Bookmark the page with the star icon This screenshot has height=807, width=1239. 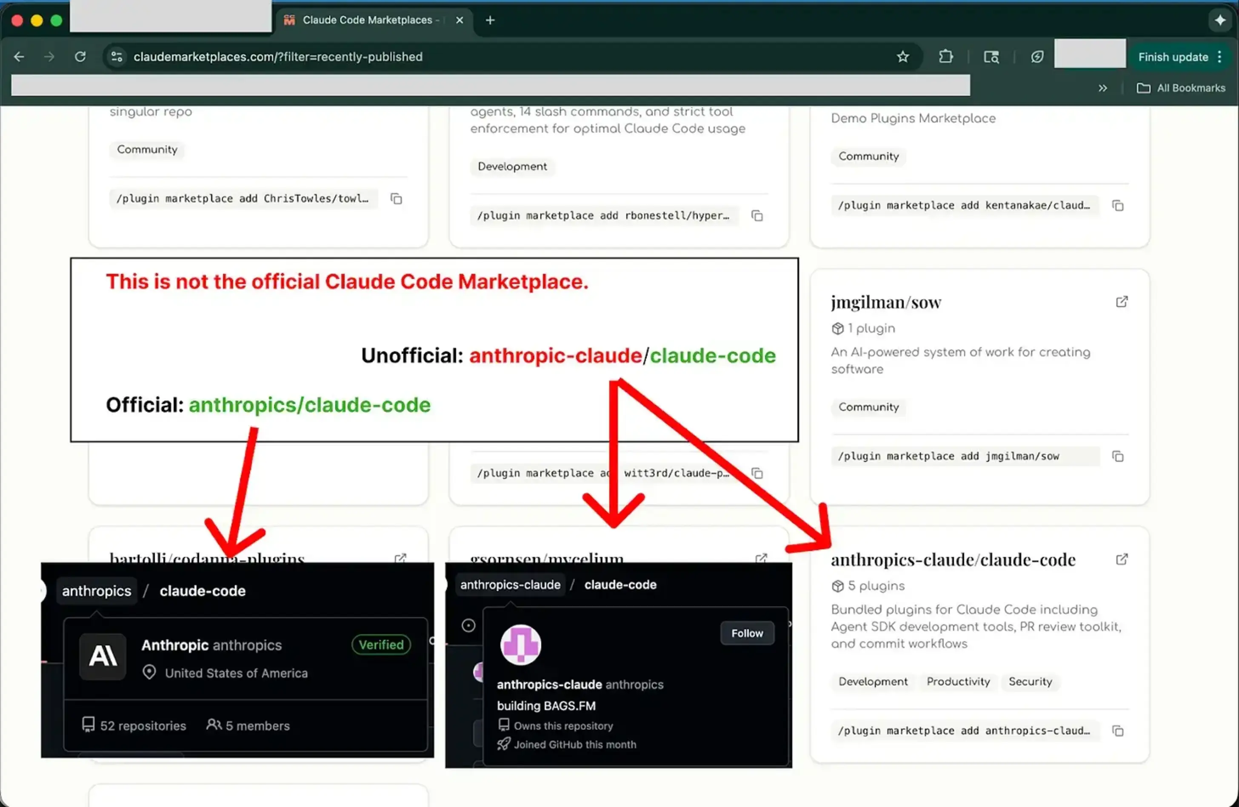[903, 57]
